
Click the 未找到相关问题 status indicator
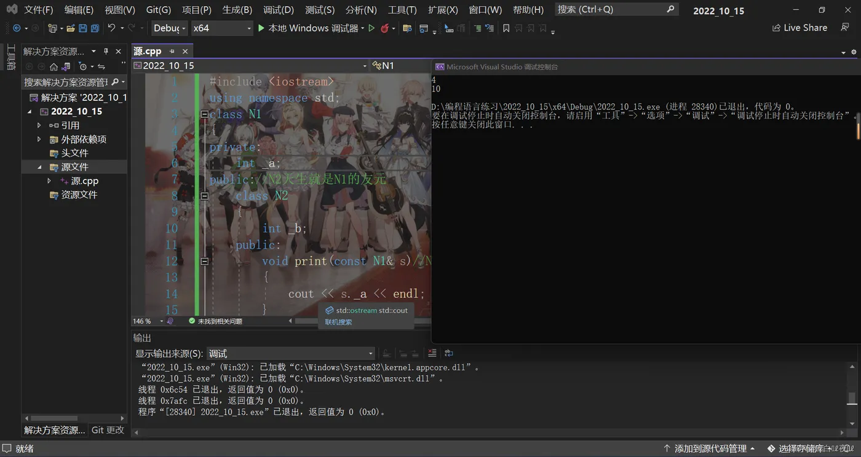coord(215,321)
